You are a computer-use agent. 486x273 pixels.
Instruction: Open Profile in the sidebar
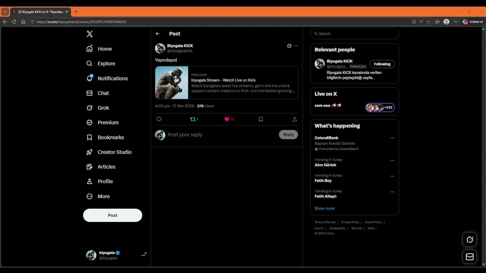[x=99, y=182]
